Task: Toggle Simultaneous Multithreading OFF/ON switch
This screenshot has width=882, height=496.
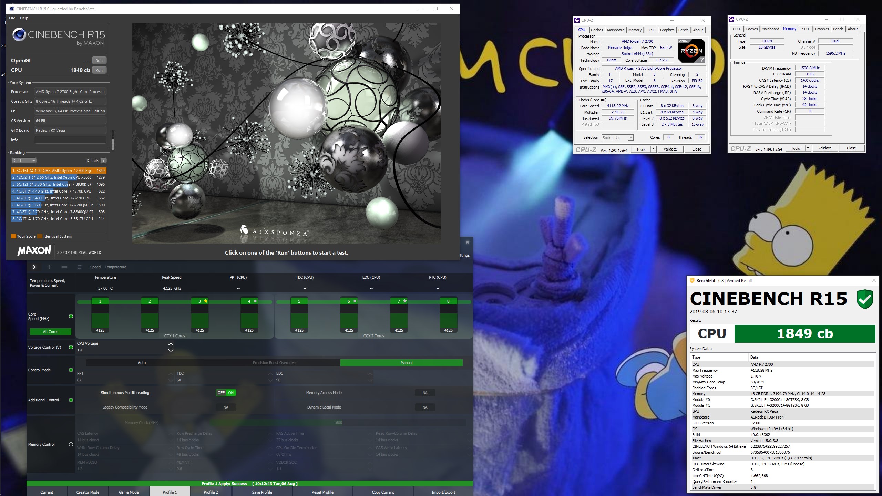Action: (x=226, y=393)
